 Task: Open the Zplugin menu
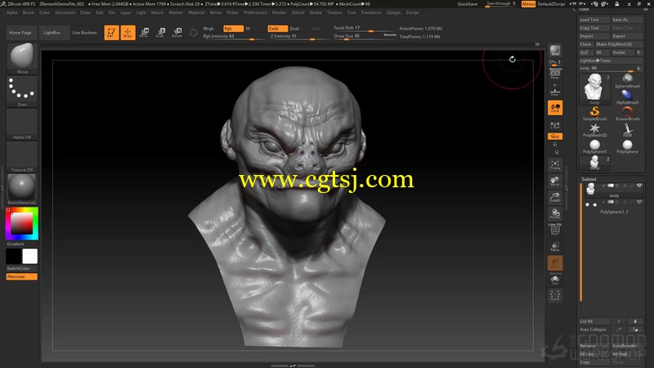coord(393,12)
